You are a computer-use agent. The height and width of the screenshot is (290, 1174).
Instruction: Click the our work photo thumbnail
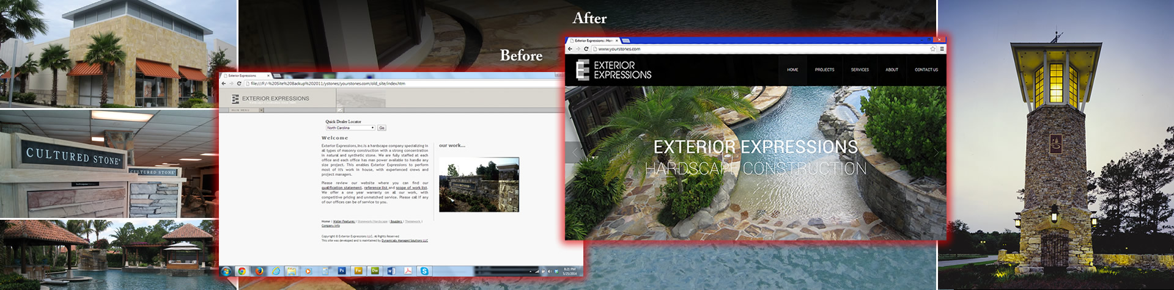(479, 184)
